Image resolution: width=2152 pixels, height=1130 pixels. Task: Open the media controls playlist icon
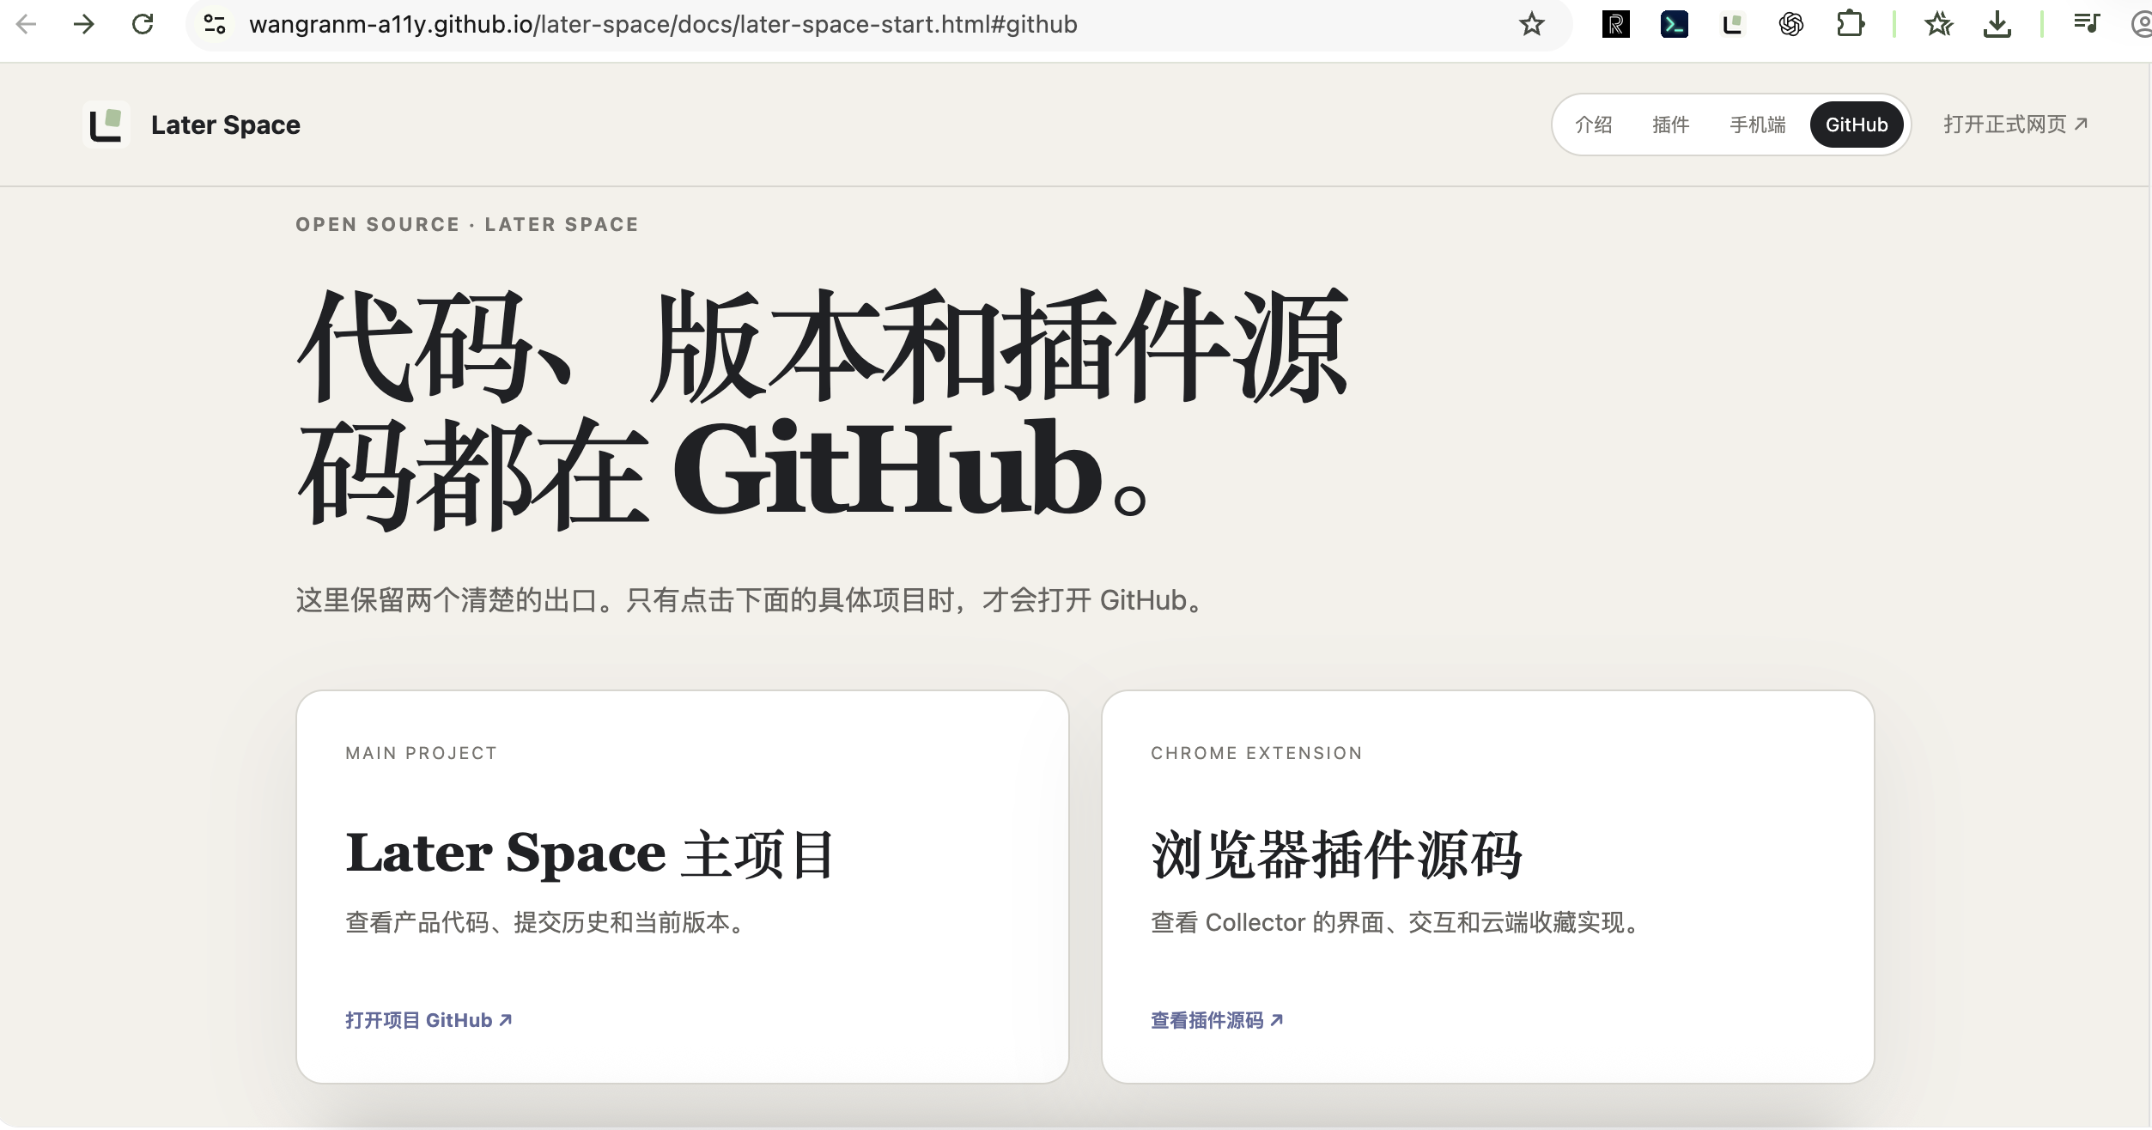click(2087, 24)
